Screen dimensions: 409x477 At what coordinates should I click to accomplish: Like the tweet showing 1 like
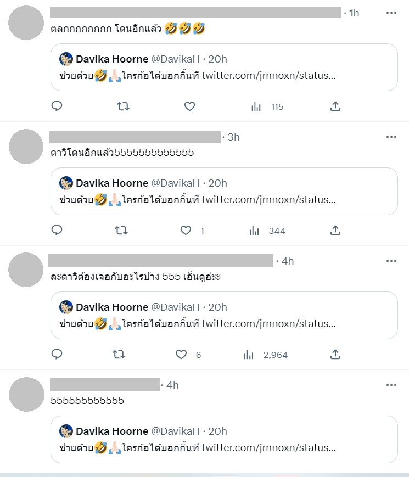coord(186,231)
